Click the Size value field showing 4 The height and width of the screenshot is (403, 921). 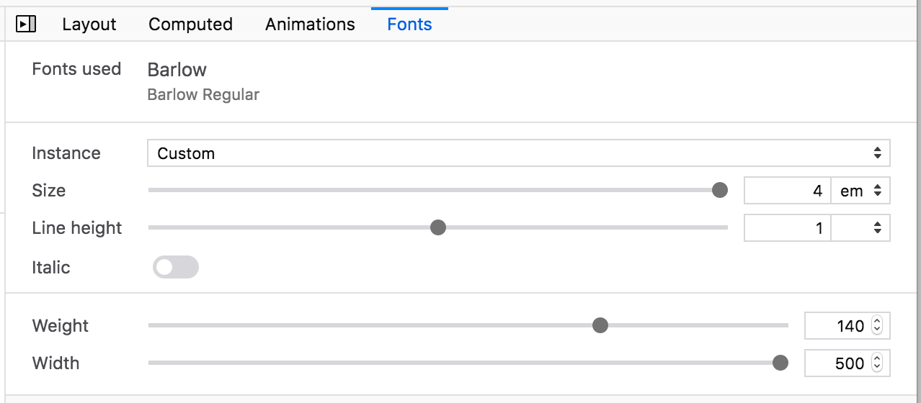[x=787, y=191]
